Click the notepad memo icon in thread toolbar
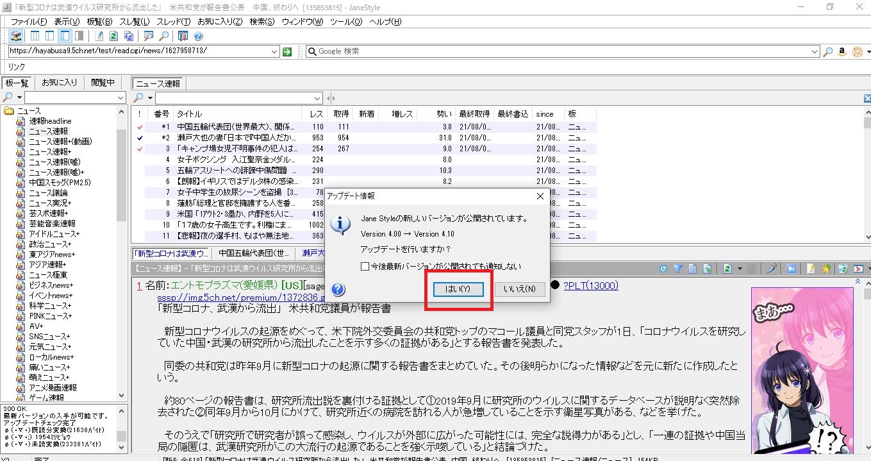The image size is (871, 461). click(811, 269)
